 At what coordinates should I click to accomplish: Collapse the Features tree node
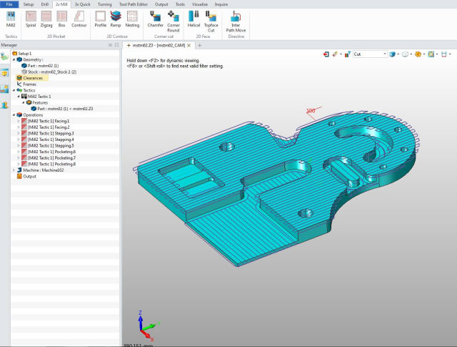(x=24, y=102)
